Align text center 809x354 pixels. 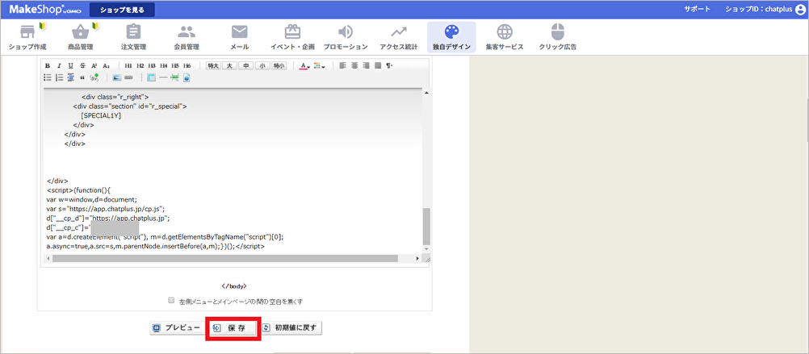[x=354, y=65]
